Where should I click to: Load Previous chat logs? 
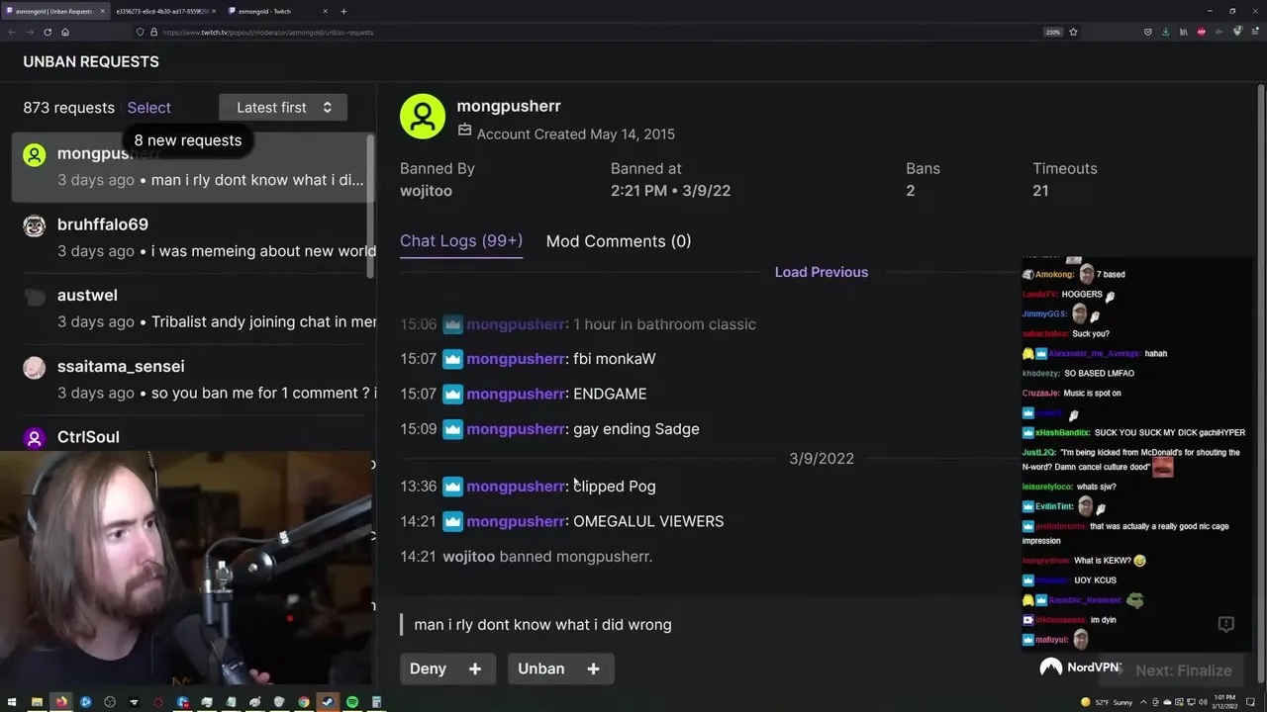[822, 272]
